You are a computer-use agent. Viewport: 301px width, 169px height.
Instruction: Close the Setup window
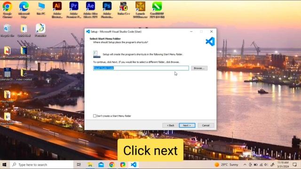click(211, 31)
